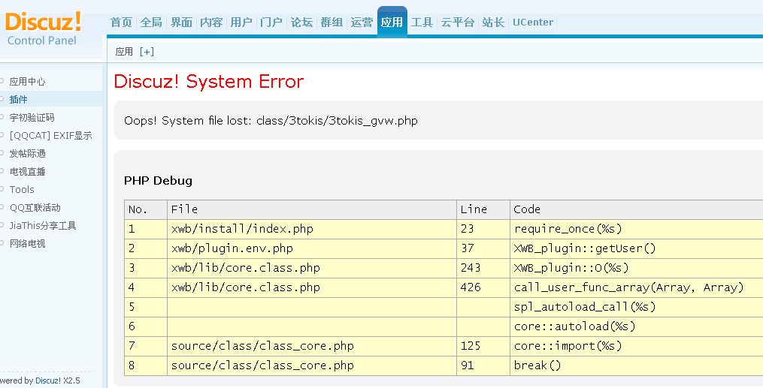Click the Line column header
The width and height of the screenshot is (763, 388).
click(483, 209)
